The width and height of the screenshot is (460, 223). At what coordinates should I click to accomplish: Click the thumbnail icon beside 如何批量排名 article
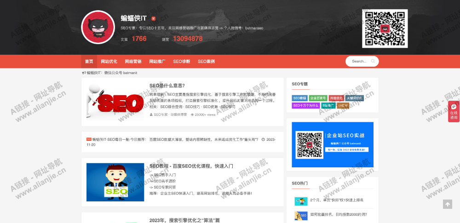(301, 215)
